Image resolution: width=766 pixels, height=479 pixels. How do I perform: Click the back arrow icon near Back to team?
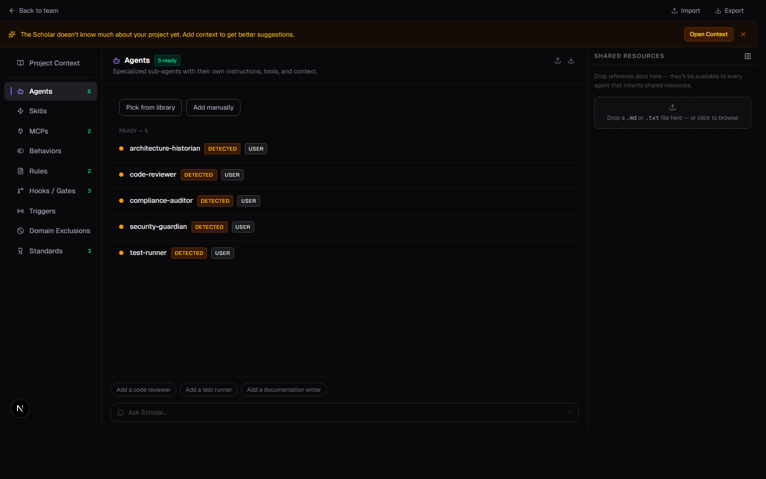pyautogui.click(x=12, y=11)
